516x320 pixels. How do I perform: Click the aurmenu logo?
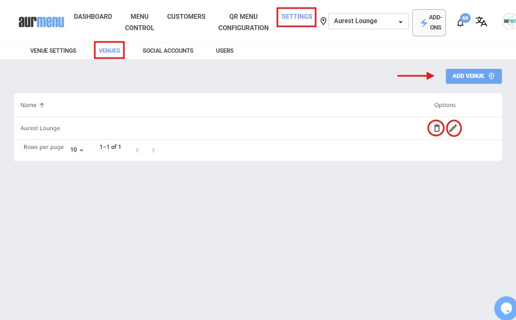pos(41,22)
